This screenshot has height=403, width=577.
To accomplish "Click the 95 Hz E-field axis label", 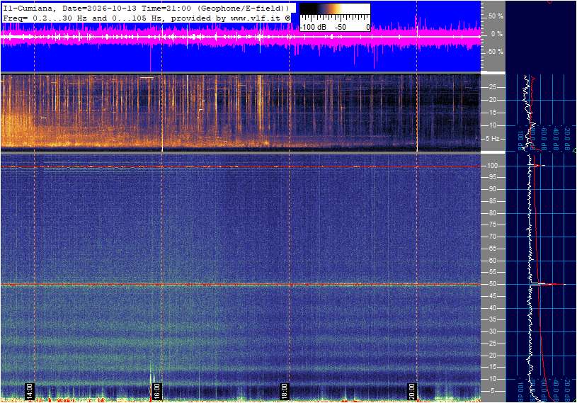I will pyautogui.click(x=493, y=177).
